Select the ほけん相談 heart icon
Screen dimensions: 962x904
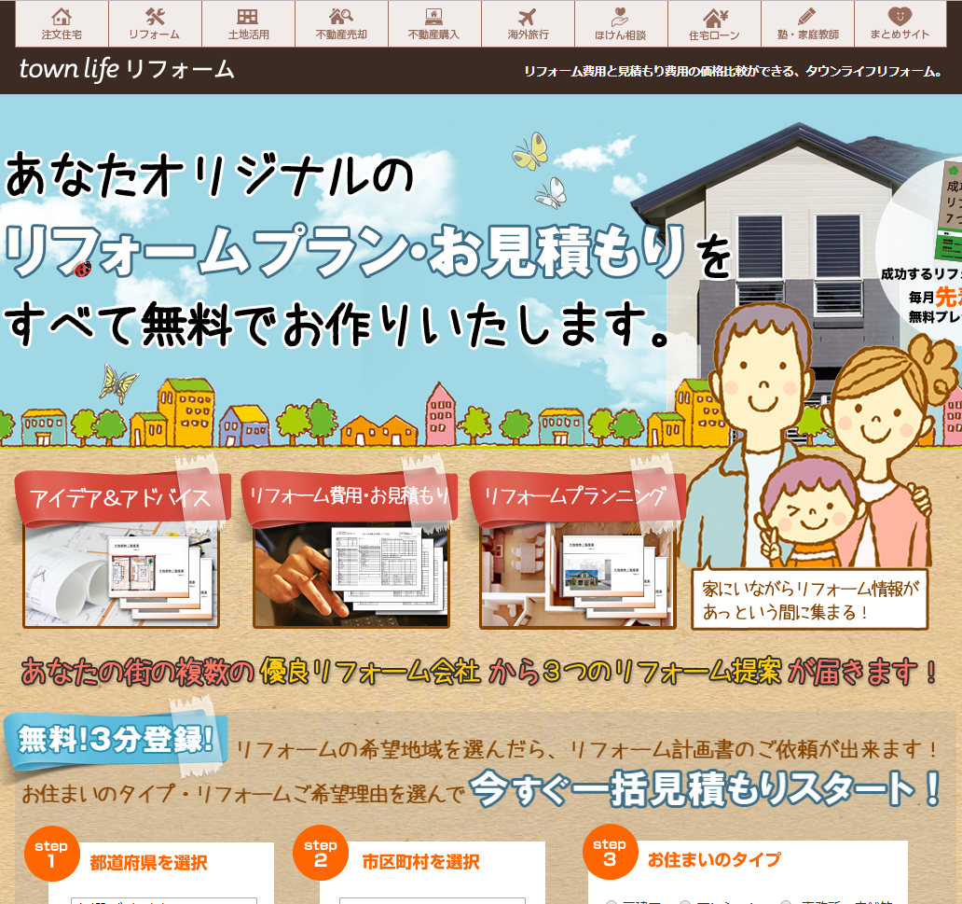click(x=620, y=22)
